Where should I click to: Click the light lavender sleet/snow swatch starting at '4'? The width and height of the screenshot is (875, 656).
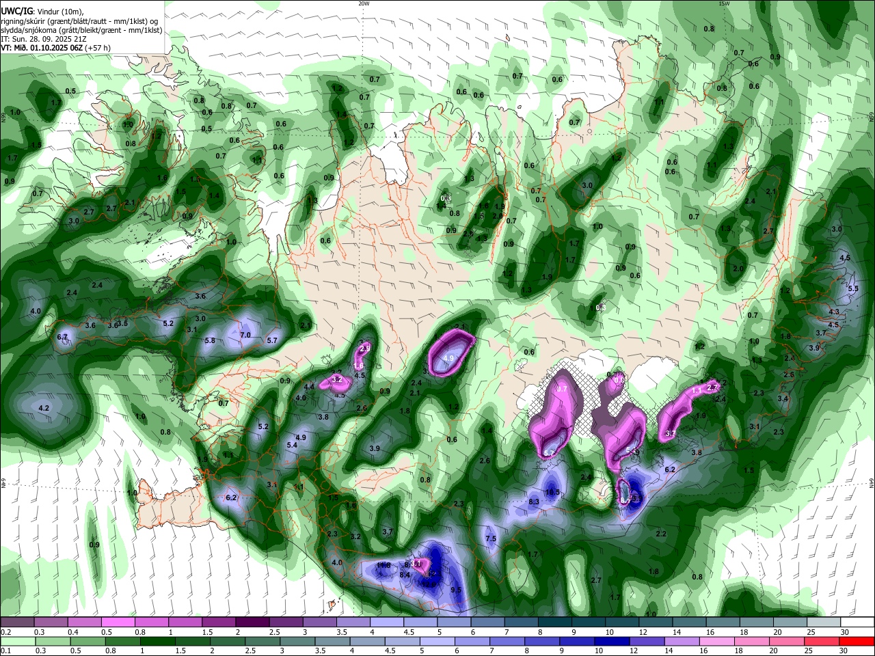(386, 623)
